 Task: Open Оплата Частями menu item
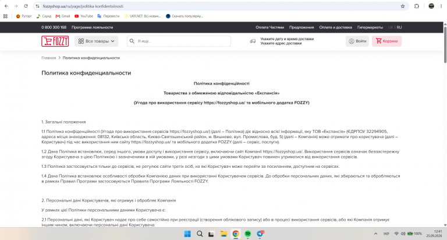pyautogui.click(x=269, y=27)
